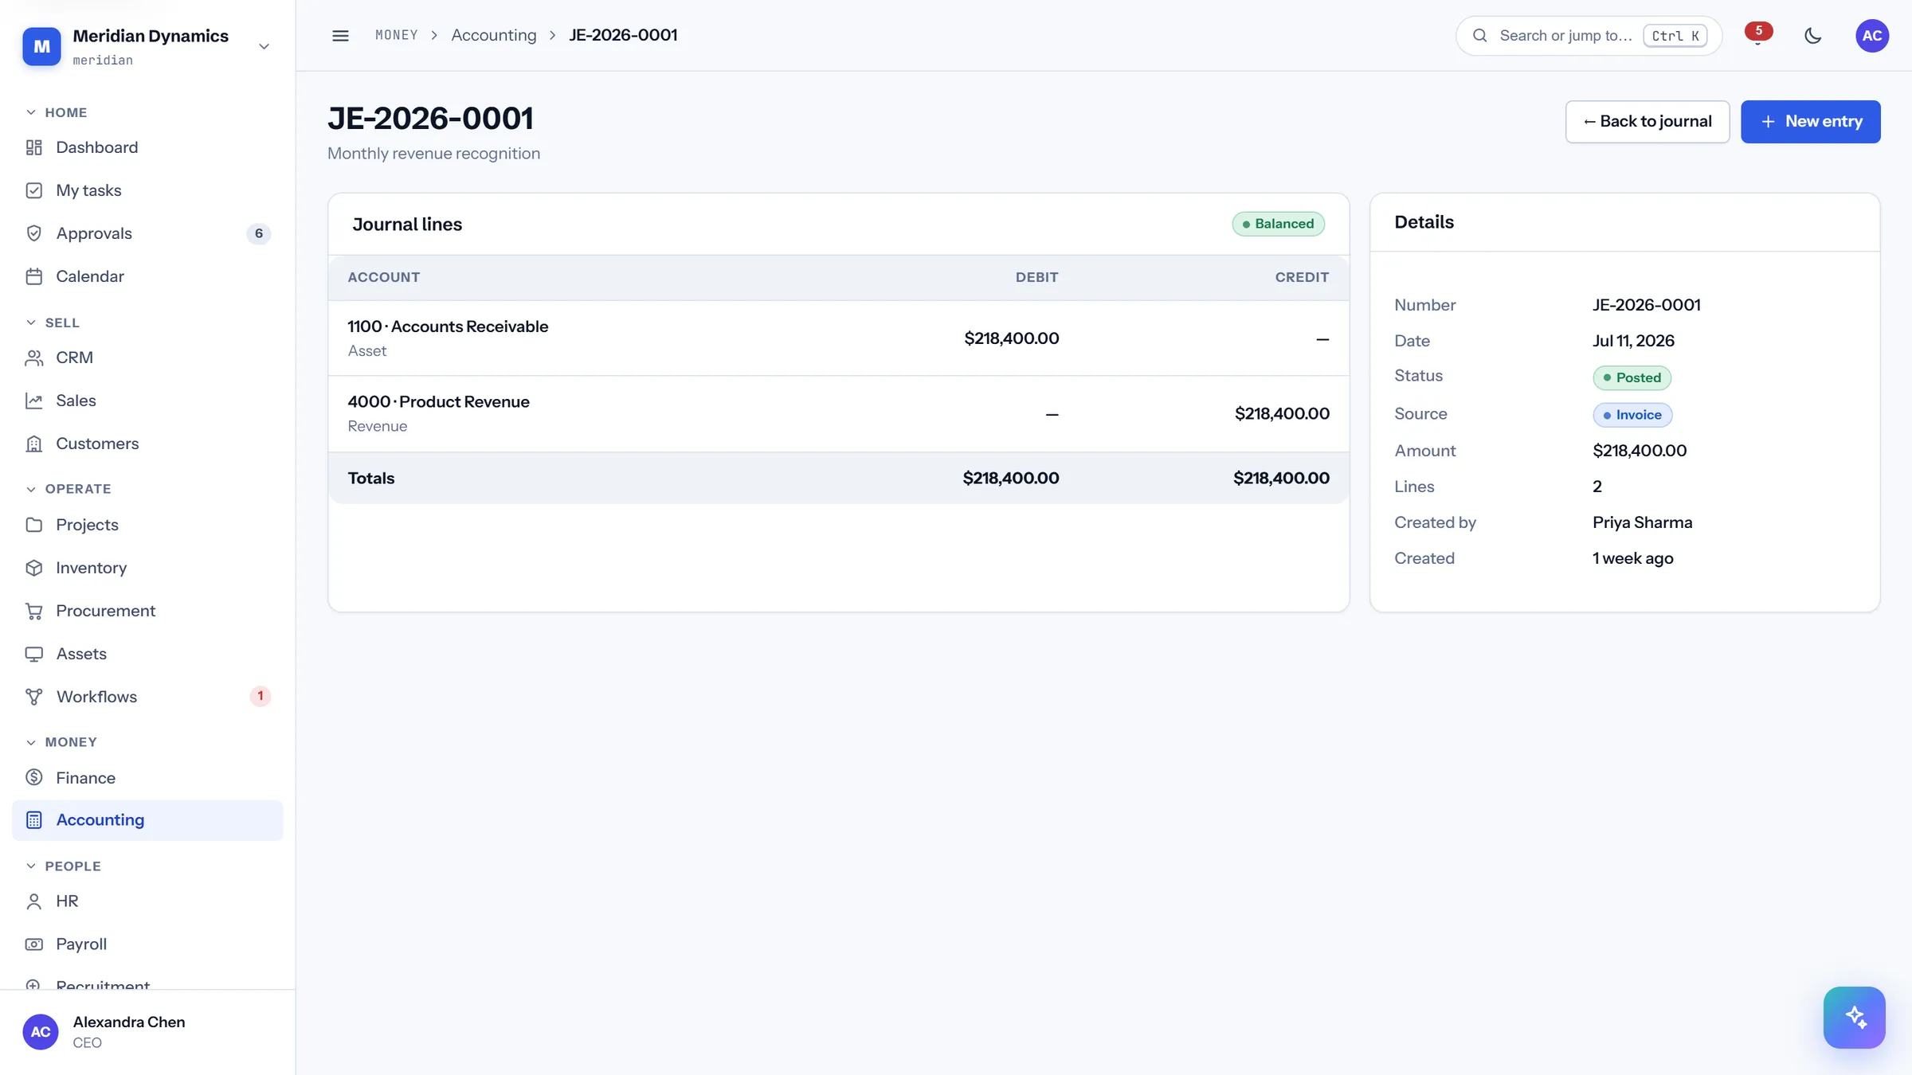Open the Meridian Dynamics workspace switcher chevron
This screenshot has height=1075, width=1912.
pos(264,46)
